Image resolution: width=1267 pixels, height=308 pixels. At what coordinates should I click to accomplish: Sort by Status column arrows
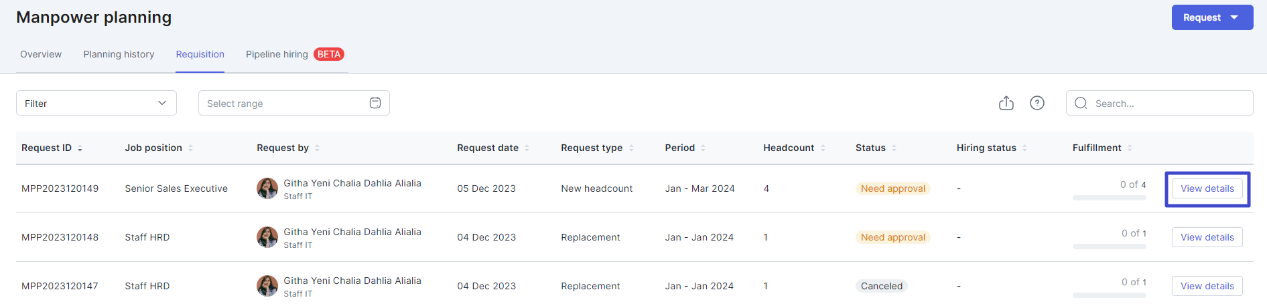point(894,148)
